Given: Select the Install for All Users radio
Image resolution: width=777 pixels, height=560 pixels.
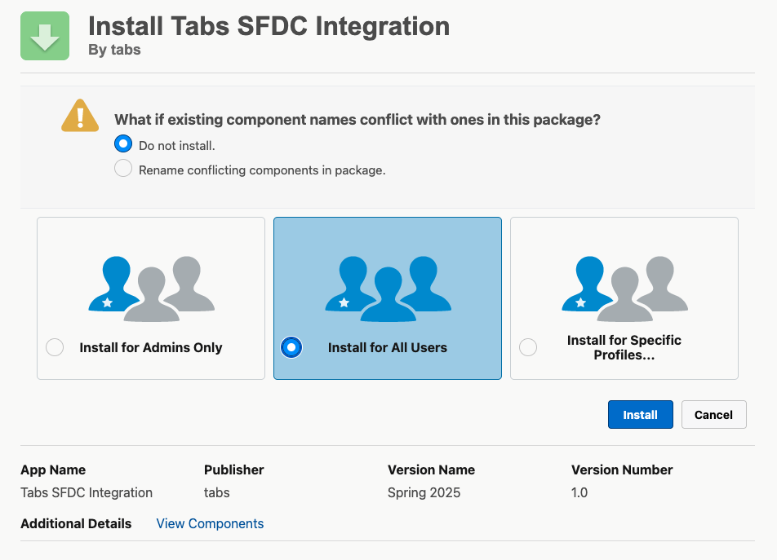Looking at the screenshot, I should point(291,347).
